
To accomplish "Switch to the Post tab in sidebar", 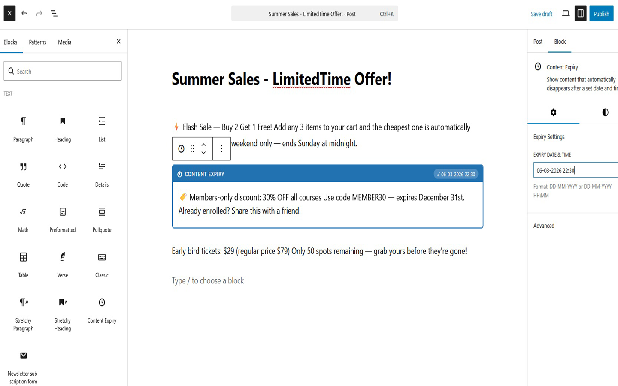I will (538, 42).
